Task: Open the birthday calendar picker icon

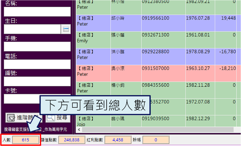Action: [x=66, y=29]
